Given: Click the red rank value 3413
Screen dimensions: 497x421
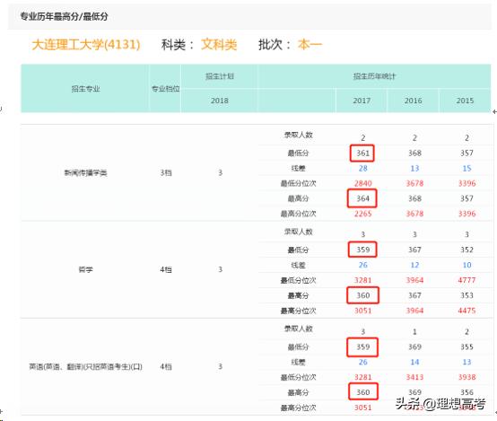Looking at the screenshot, I should [414, 377].
